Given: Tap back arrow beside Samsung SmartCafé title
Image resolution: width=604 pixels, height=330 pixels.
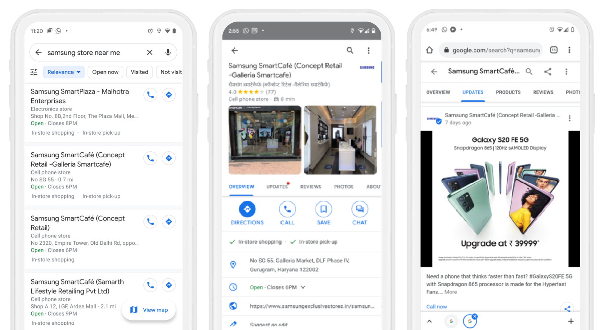Looking at the screenshot, I should point(434,71).
